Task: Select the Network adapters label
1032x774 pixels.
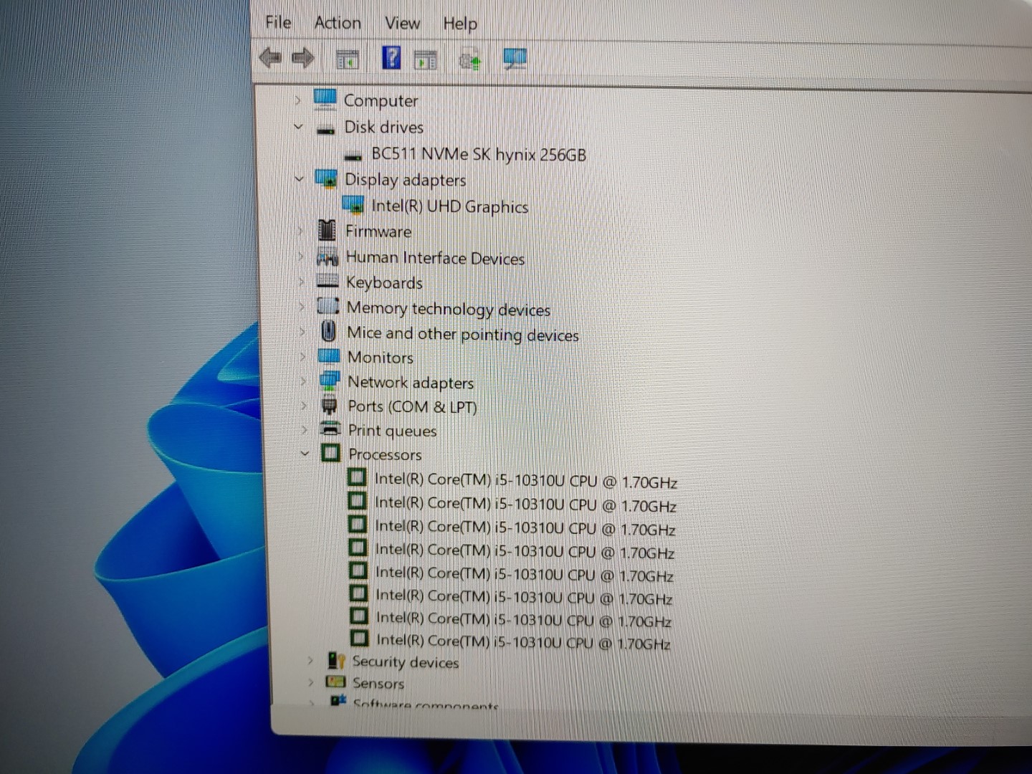Action: (411, 383)
